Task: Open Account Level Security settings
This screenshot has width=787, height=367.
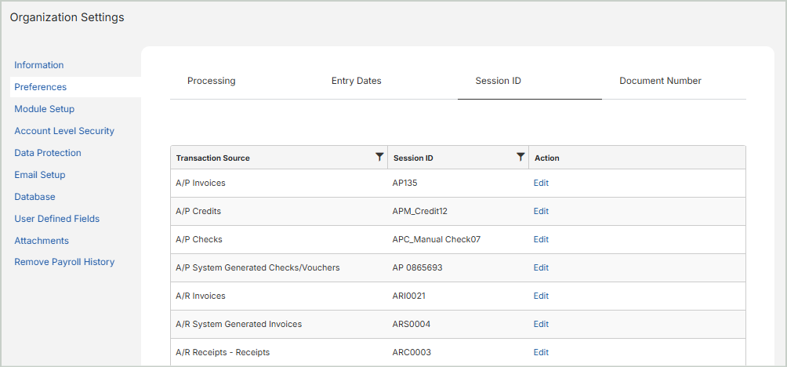Action: 64,131
